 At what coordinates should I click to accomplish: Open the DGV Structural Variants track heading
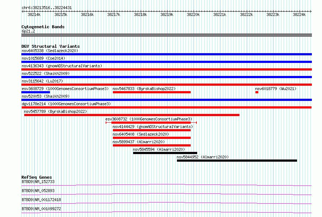(x=51, y=46)
